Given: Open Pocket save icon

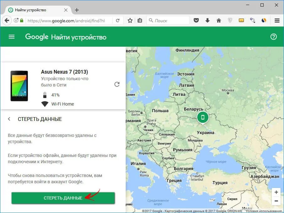Looking at the screenshot, I should [196, 20].
